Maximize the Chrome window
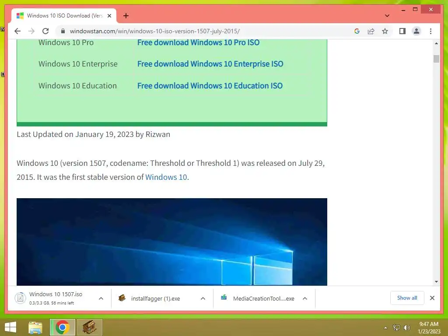Viewport: 448px width, 336px height. click(415, 10)
